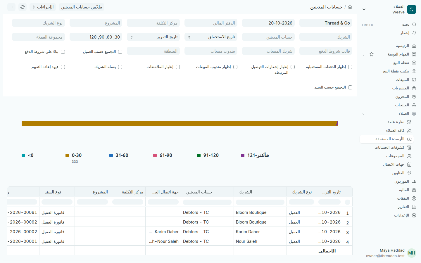
Task: Click the المنتجات icon
Action: pyautogui.click(x=414, y=105)
